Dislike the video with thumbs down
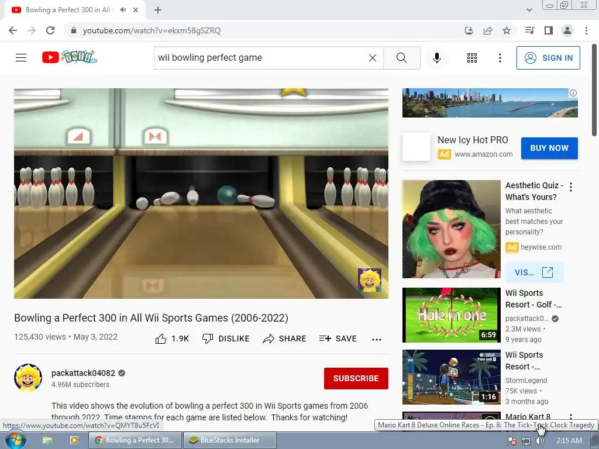 click(x=226, y=339)
